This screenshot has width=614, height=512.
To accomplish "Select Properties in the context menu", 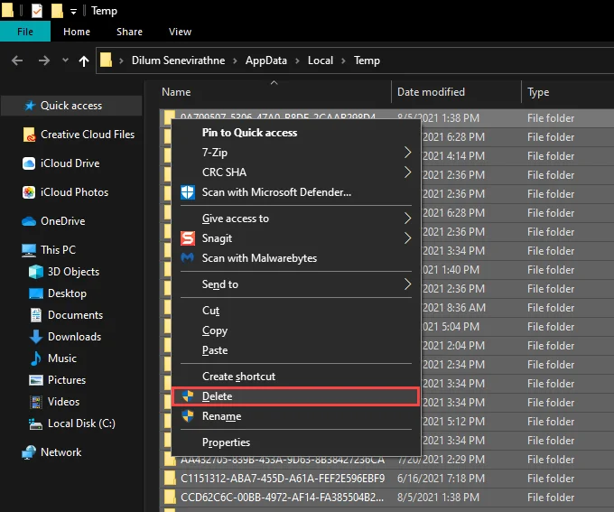I will coord(226,442).
